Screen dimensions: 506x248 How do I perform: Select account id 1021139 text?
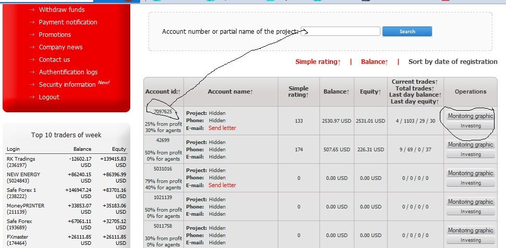pos(163,198)
